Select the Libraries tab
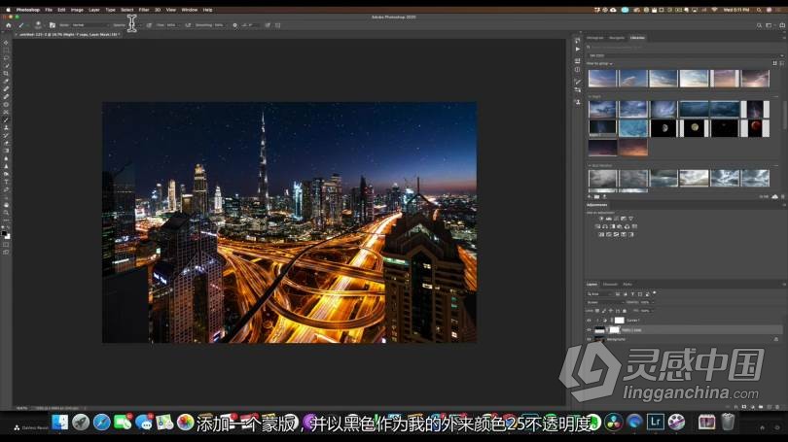 (x=637, y=38)
